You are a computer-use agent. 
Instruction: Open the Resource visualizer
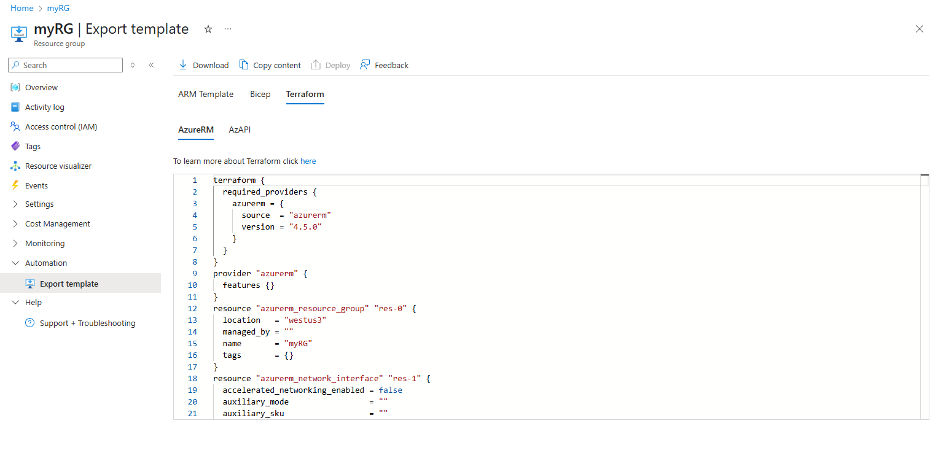tap(58, 165)
